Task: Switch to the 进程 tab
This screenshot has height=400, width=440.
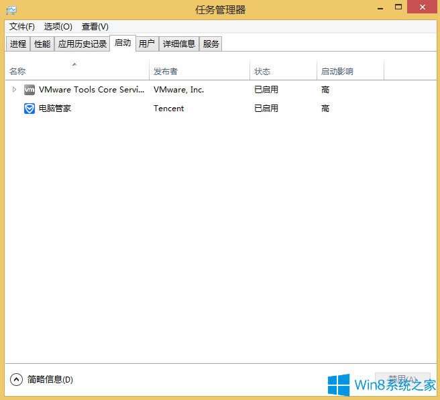Action: pos(18,44)
